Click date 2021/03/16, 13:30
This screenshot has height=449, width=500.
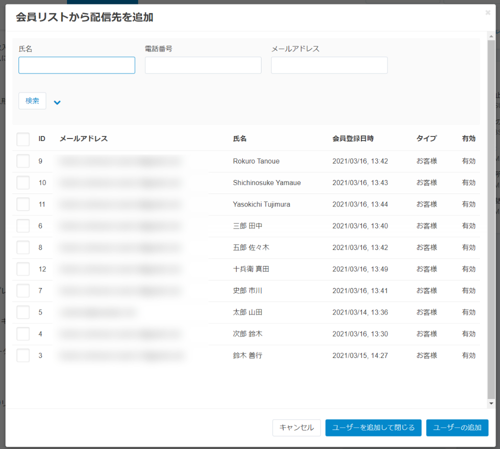point(360,334)
